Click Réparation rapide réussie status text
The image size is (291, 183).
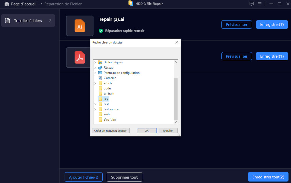125,31
